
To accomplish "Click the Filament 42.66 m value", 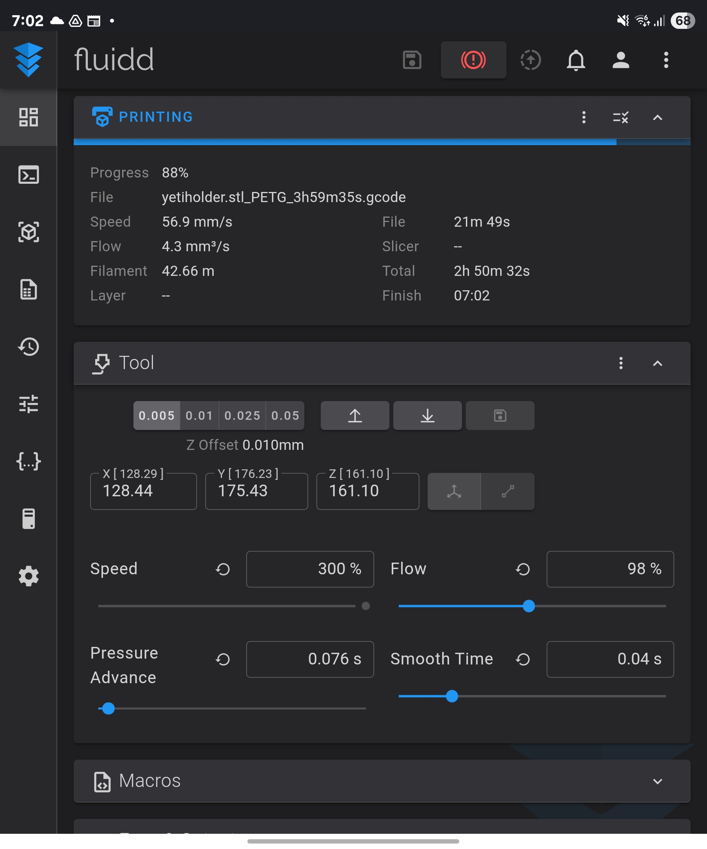I will (x=188, y=271).
